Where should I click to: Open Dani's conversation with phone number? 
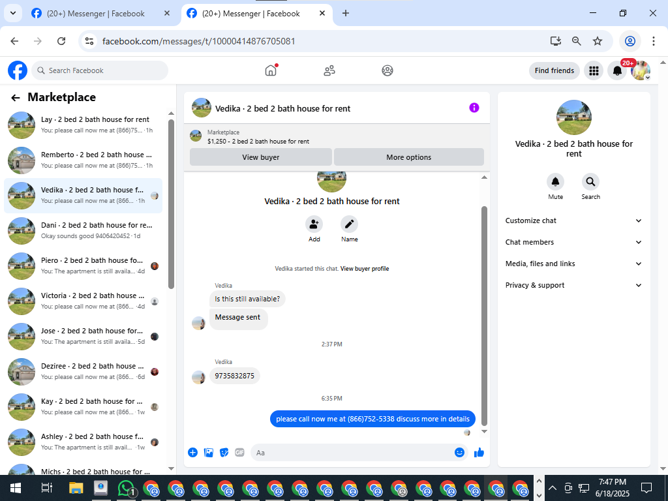83,230
